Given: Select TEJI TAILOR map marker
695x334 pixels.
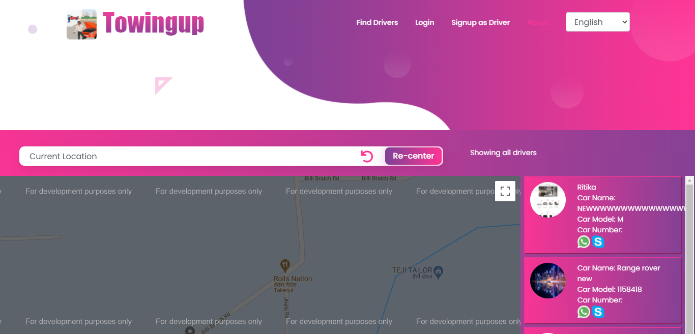Looking at the screenshot, I should (439, 270).
